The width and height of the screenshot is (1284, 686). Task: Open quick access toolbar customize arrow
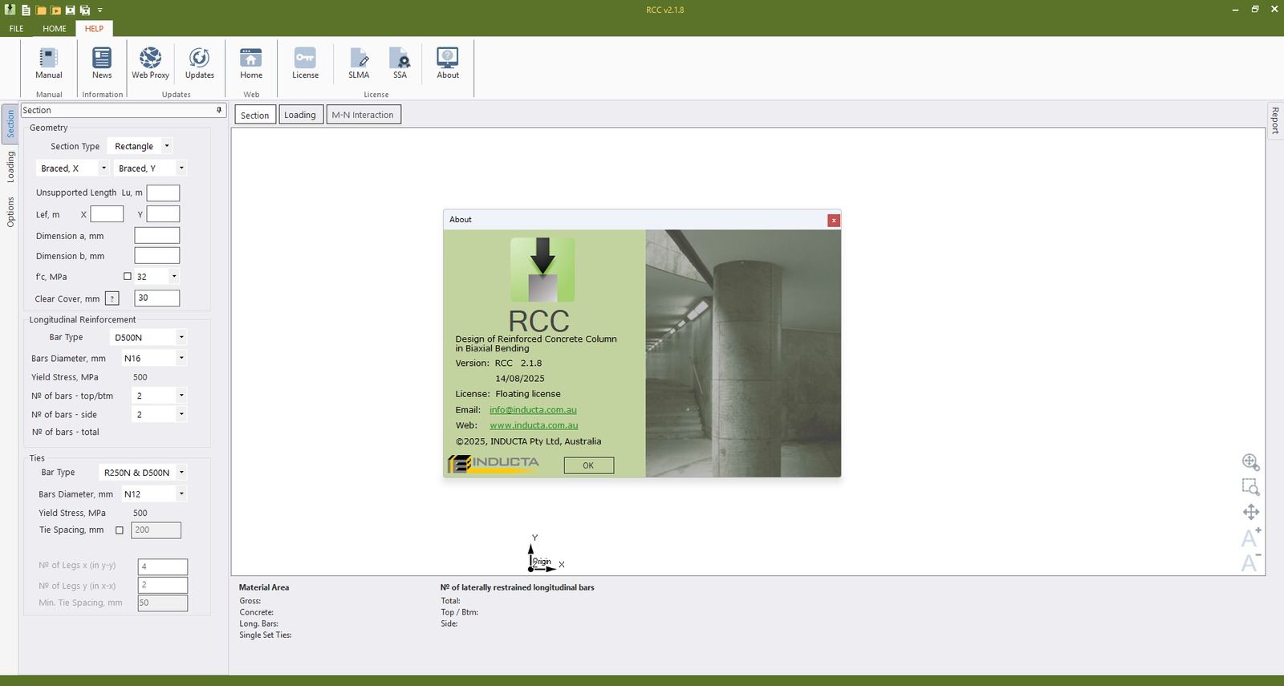click(100, 10)
